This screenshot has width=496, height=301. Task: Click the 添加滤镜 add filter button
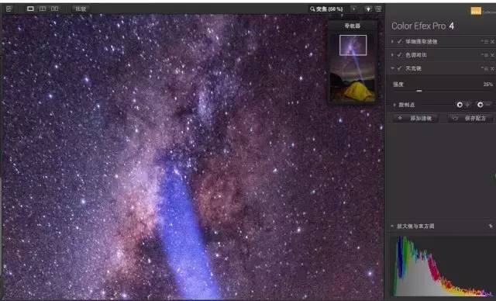(x=415, y=119)
